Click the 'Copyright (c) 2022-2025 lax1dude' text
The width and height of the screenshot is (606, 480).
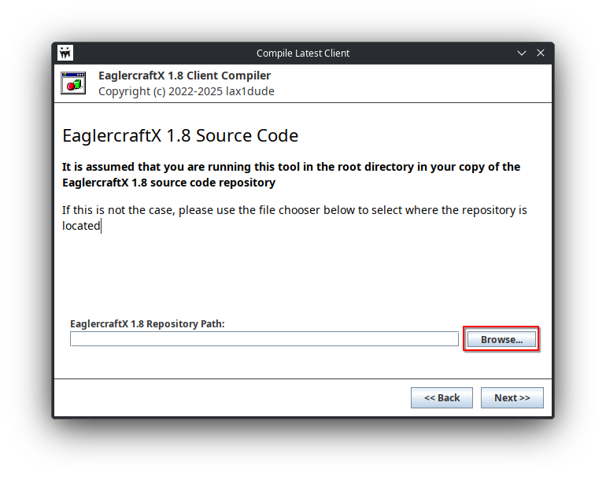(187, 91)
